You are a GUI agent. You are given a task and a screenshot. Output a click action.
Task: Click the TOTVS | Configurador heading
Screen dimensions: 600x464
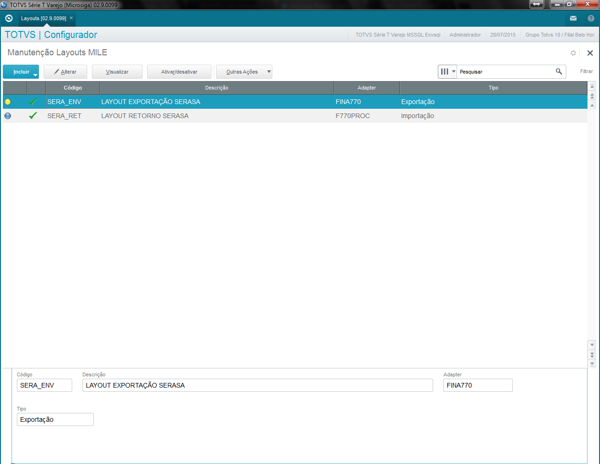[x=51, y=35]
